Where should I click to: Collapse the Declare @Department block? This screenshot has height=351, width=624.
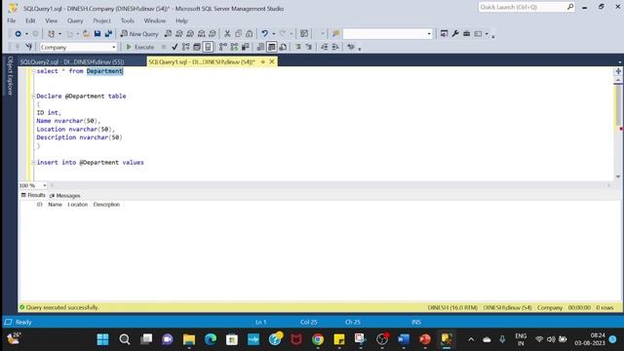[x=33, y=97]
